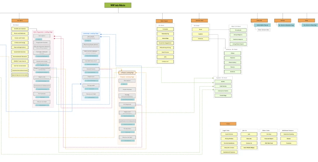
Task: Select the Terms & Conditions box
Action: (x=229, y=143)
